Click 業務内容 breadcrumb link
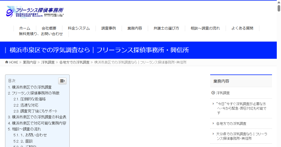The image size is (281, 147). click(x=30, y=62)
